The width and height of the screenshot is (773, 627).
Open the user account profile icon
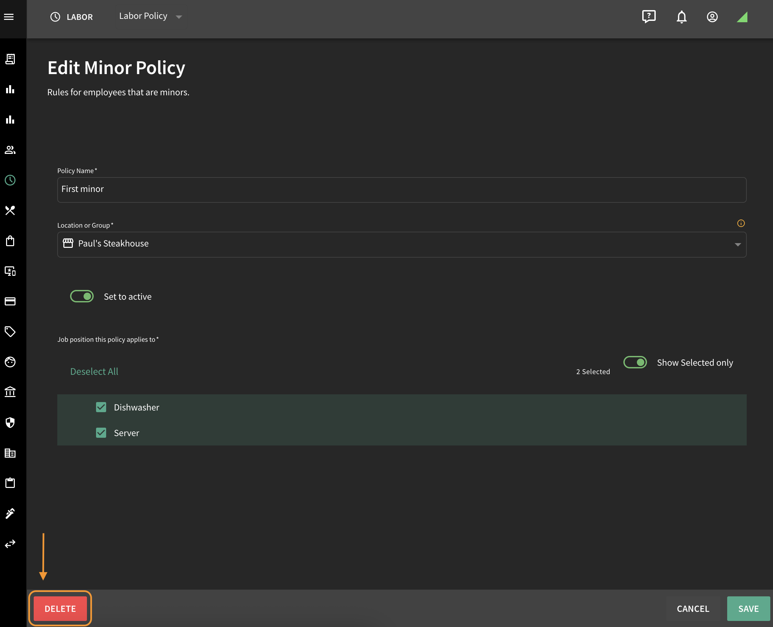pyautogui.click(x=712, y=16)
